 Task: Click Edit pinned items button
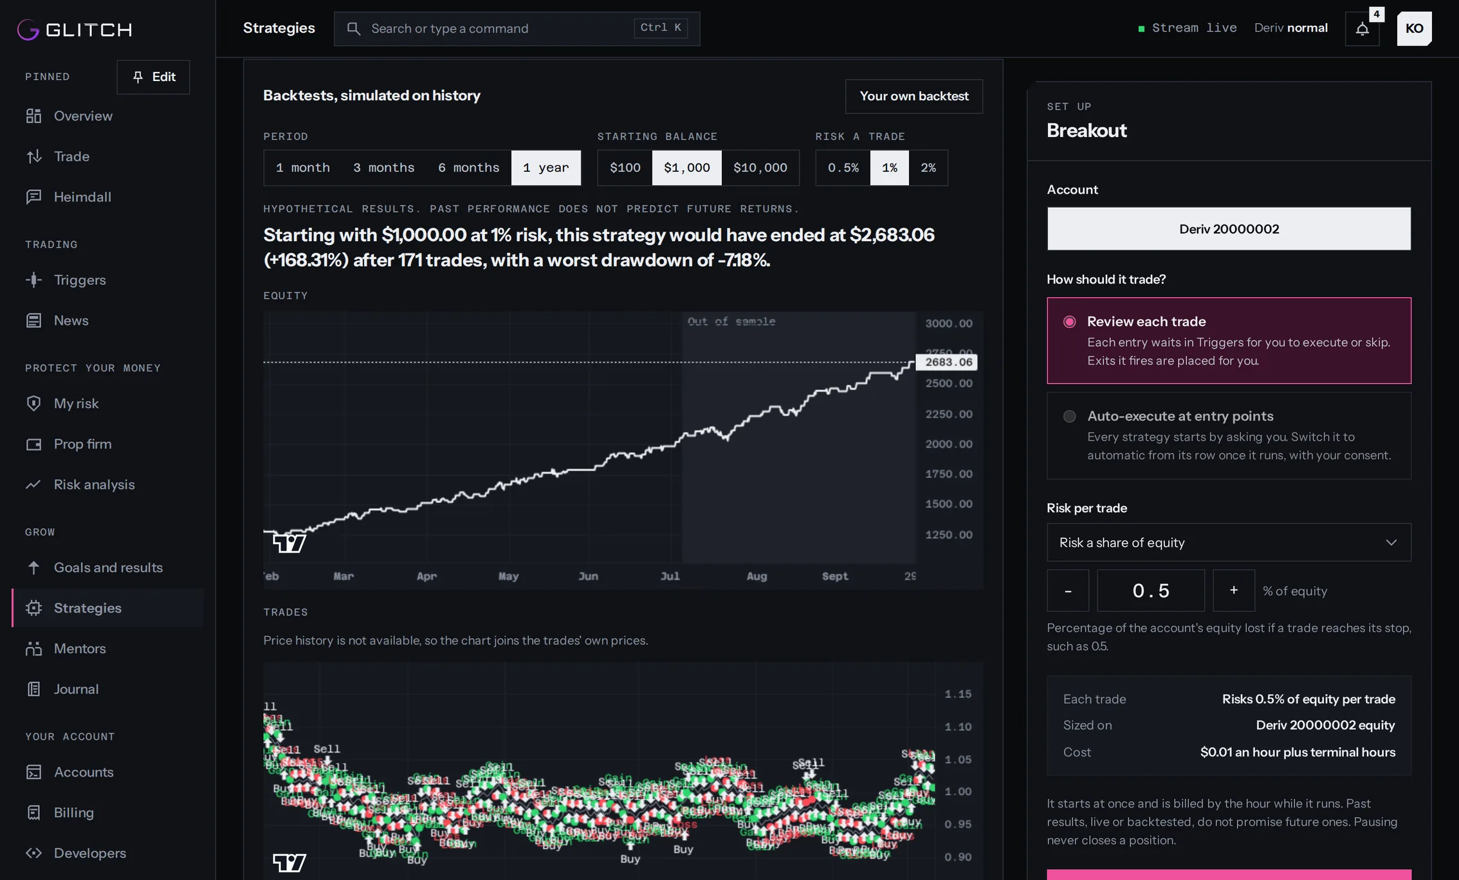(153, 77)
